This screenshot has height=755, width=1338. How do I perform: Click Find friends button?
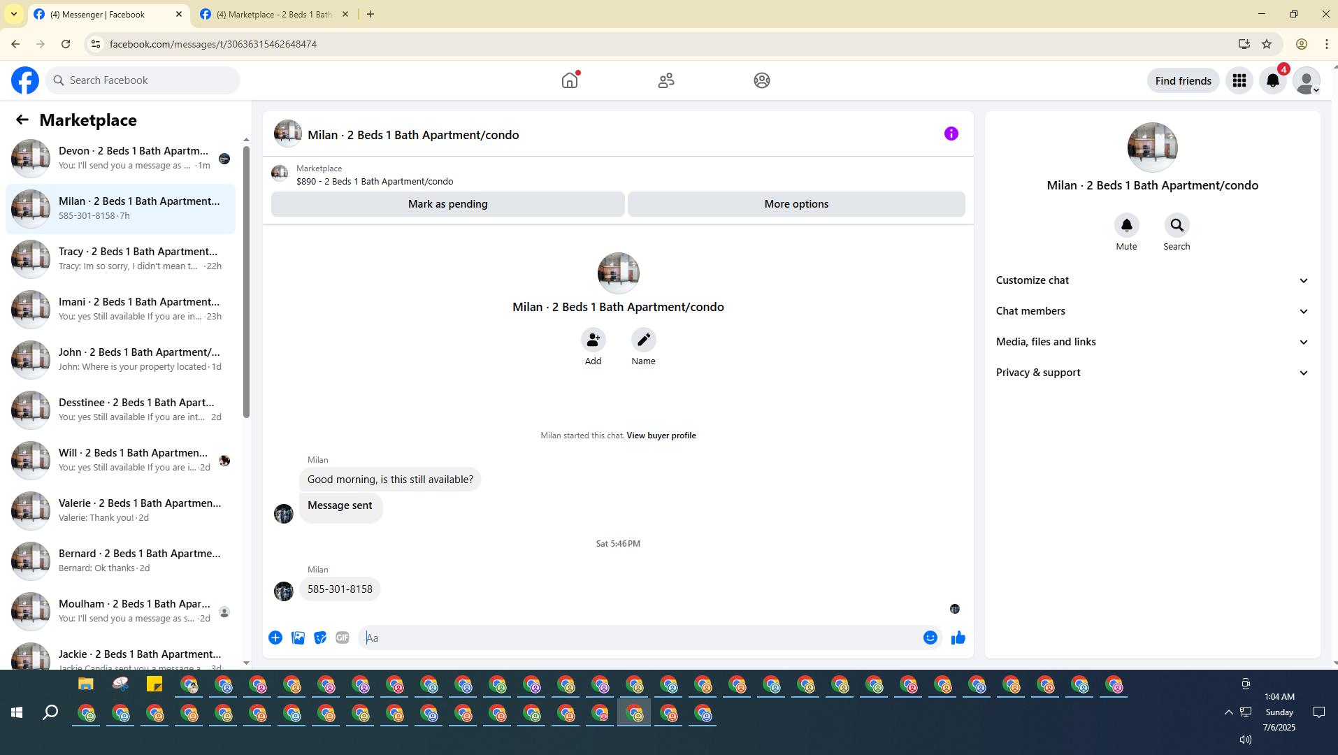pos(1183,80)
